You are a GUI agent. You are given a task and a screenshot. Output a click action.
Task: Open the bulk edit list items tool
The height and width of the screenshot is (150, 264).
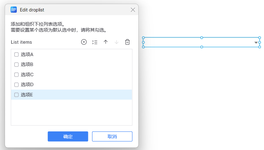[95, 42]
